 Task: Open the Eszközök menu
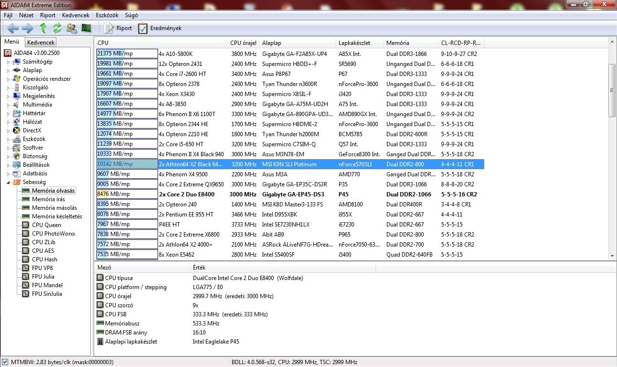[107, 15]
